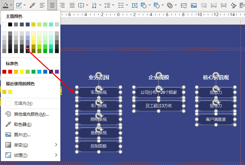Image resolution: width=245 pixels, height=165 pixels.
Task: Expand dropdown arrow beside first shapes icon
Action: click(149, 5)
